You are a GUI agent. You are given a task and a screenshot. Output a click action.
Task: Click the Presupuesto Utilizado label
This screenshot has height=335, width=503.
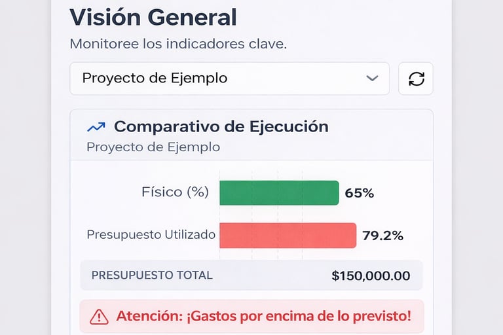[151, 234]
